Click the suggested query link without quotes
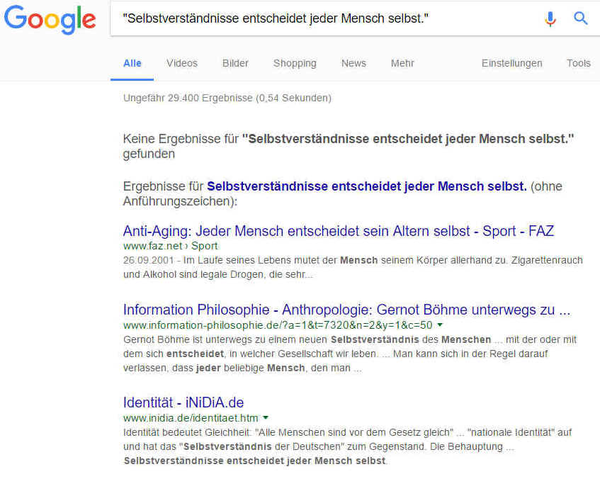The image size is (600, 479). pos(366,186)
